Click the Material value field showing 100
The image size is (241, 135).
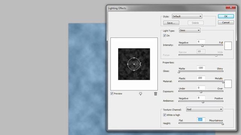pyautogui.click(x=201, y=78)
